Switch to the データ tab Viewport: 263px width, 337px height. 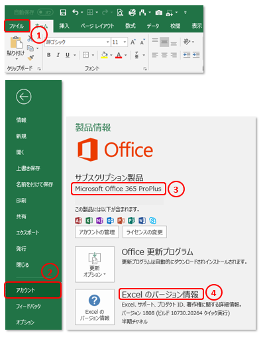(x=153, y=26)
